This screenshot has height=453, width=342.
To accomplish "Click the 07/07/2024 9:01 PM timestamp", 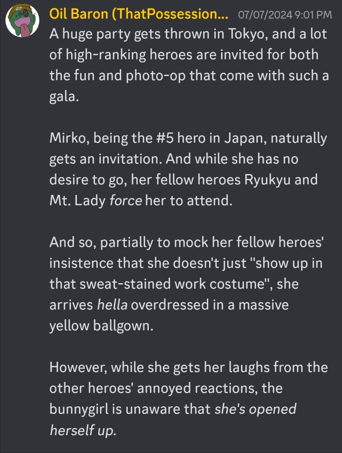I will point(285,14).
